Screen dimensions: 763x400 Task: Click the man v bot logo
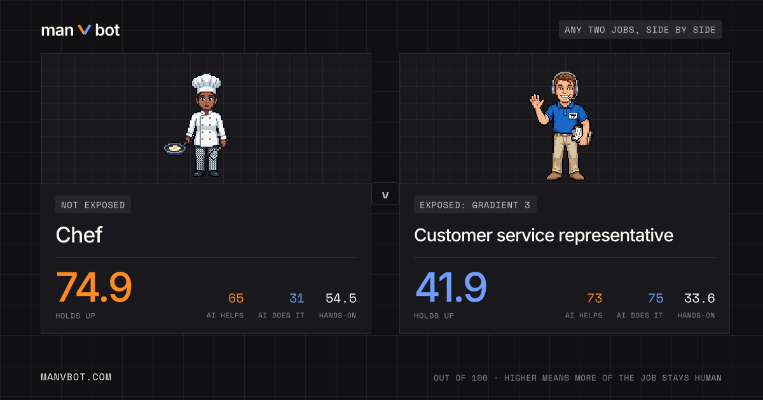tap(81, 30)
